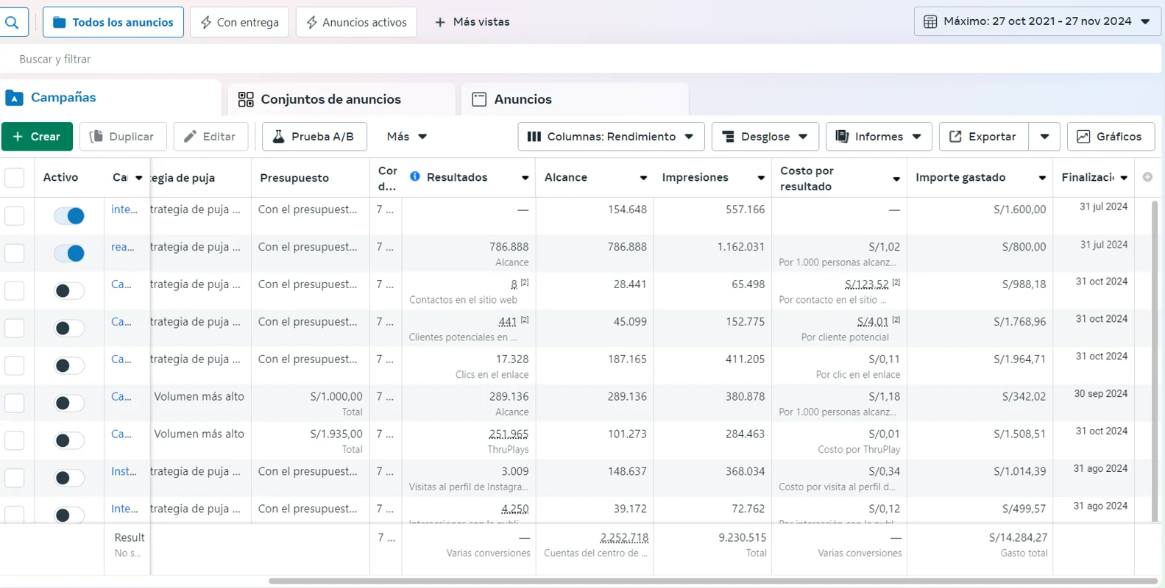
Task: Check the select-all checkbox in header
Action: click(15, 178)
